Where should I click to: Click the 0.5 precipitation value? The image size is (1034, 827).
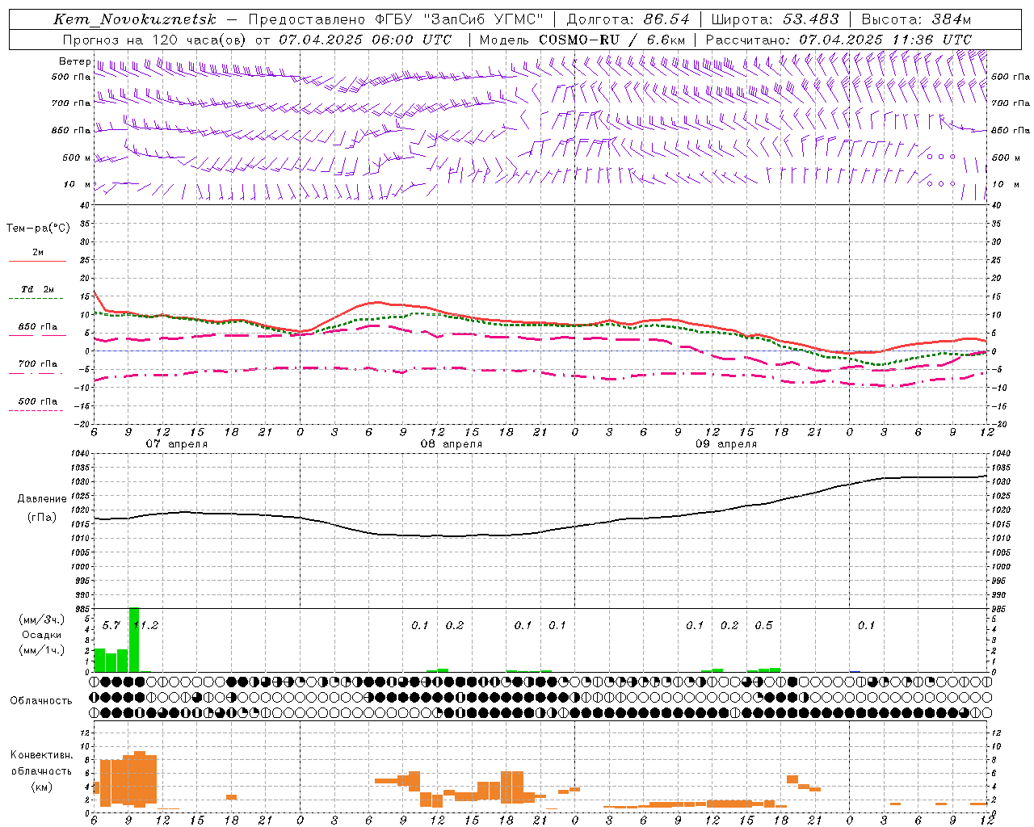[x=763, y=626]
